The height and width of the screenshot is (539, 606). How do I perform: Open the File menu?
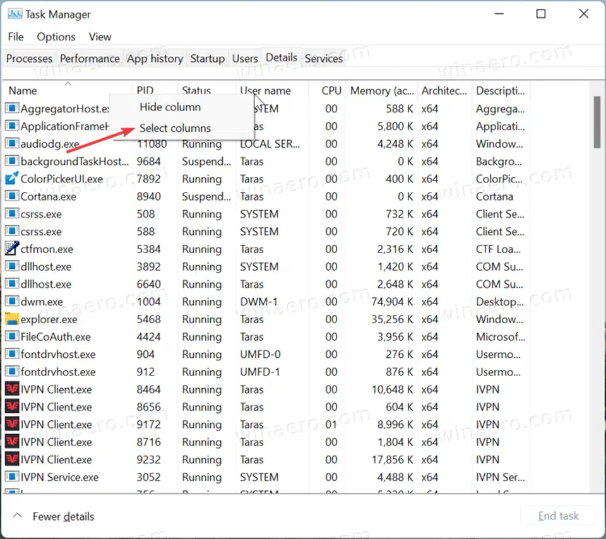click(x=16, y=37)
